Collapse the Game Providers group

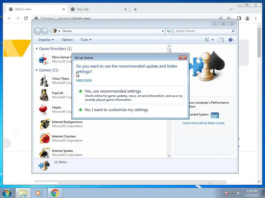tap(36, 49)
